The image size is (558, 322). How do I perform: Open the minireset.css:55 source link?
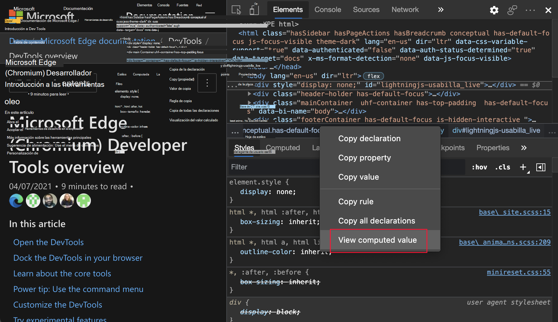(x=519, y=272)
